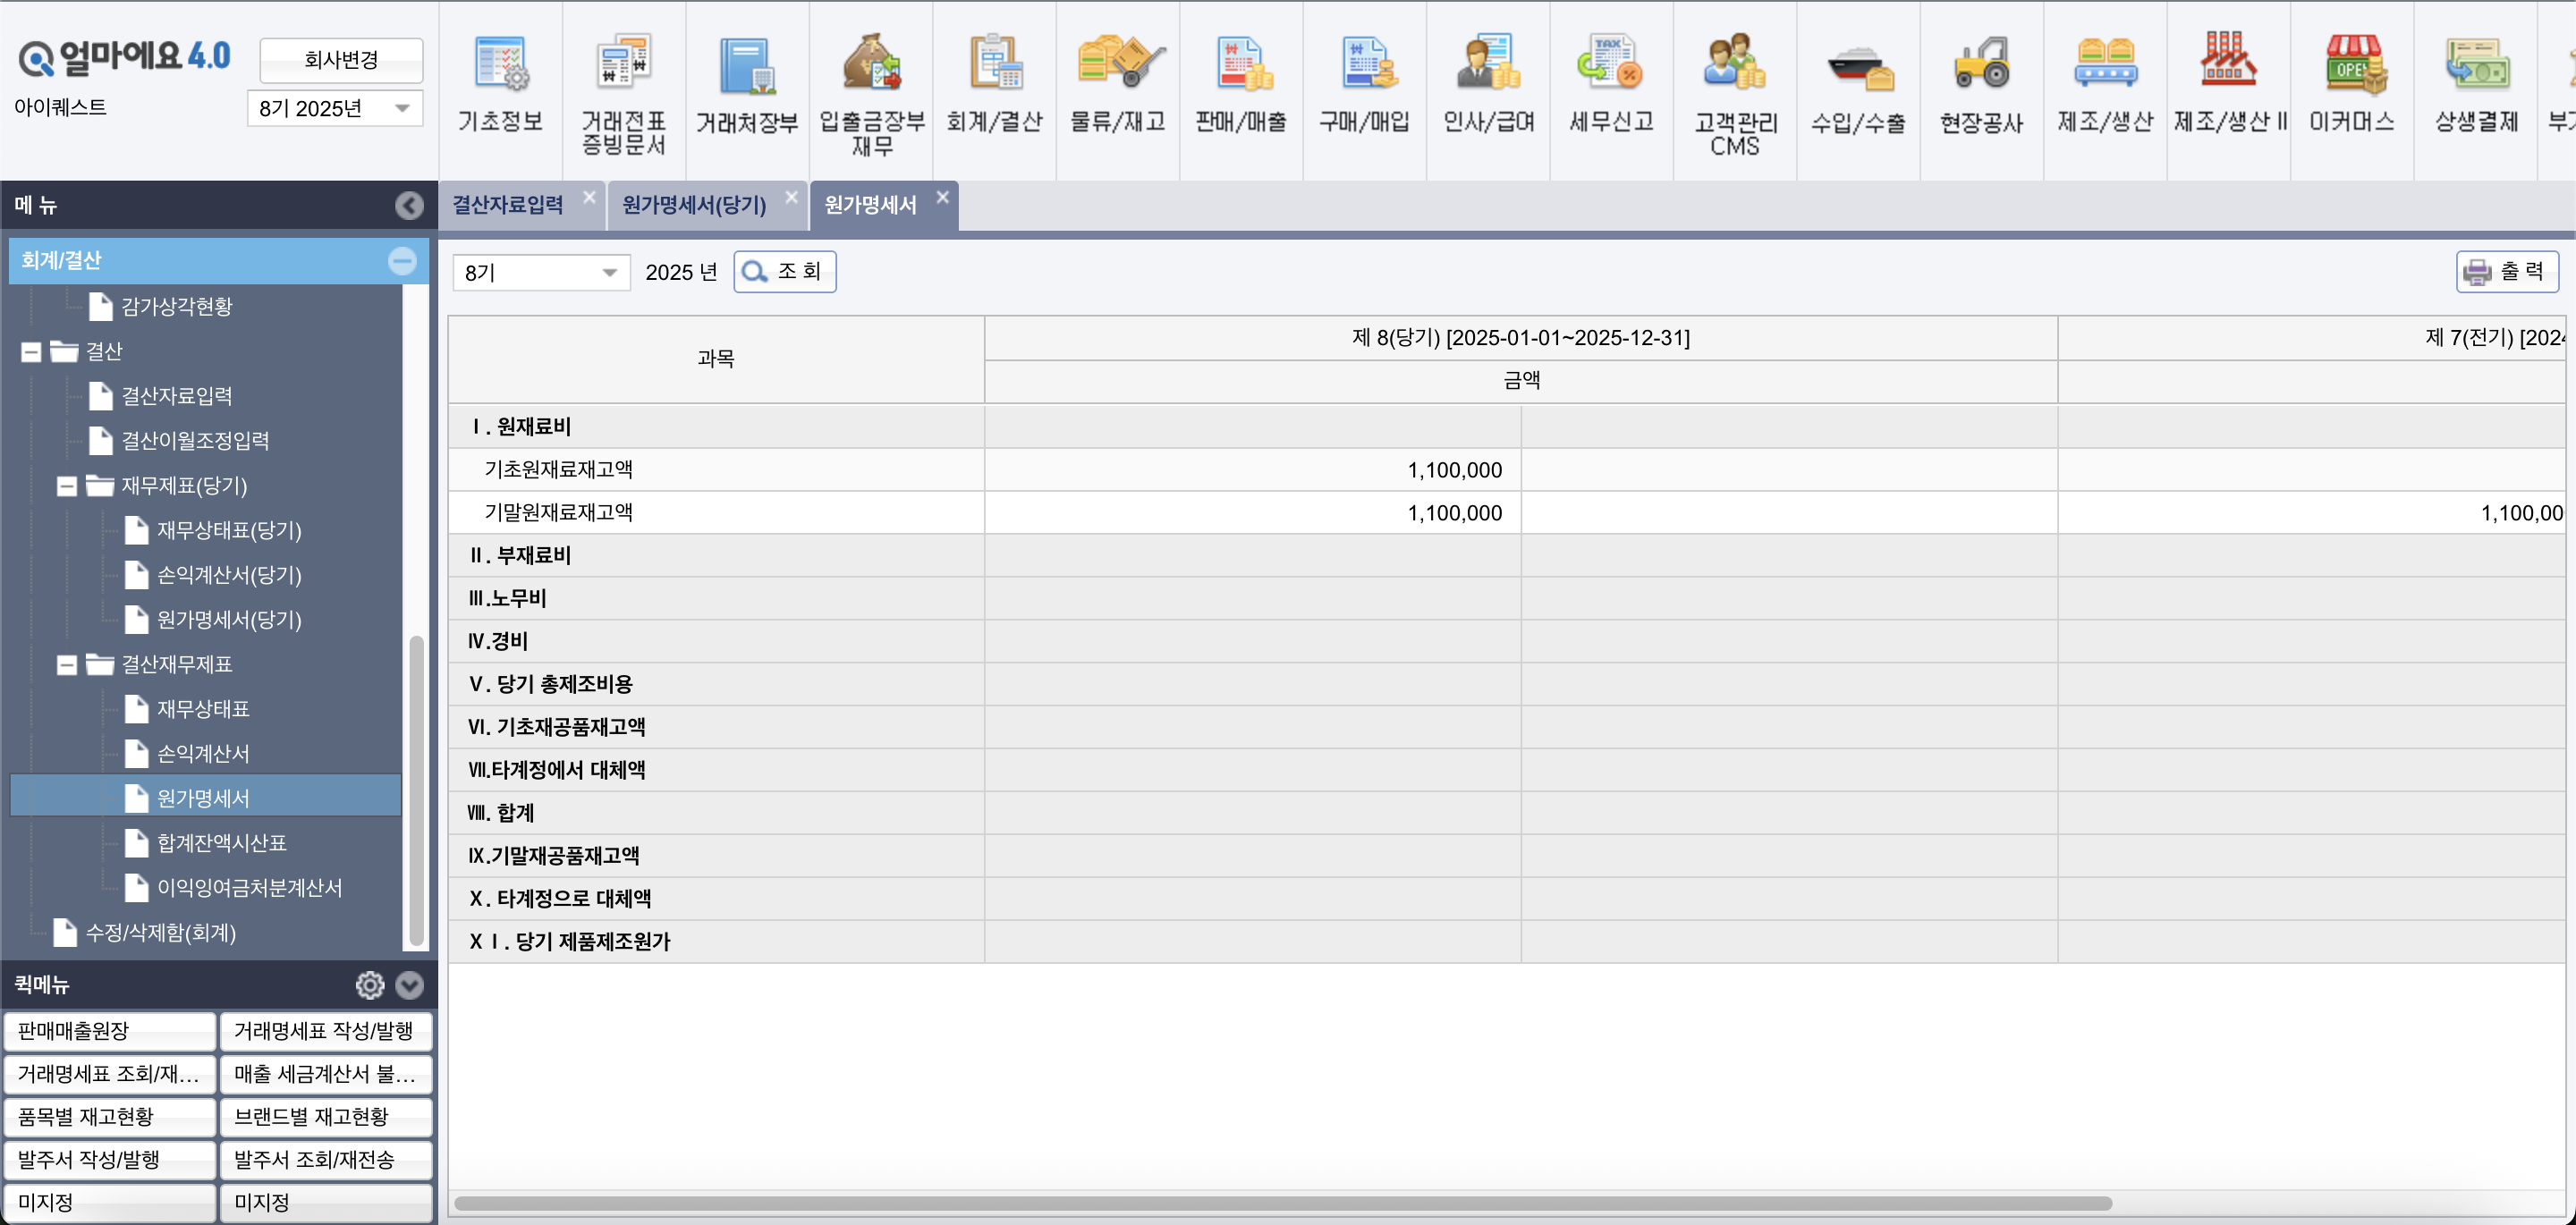Click the 출력 print button

pos(2506,271)
